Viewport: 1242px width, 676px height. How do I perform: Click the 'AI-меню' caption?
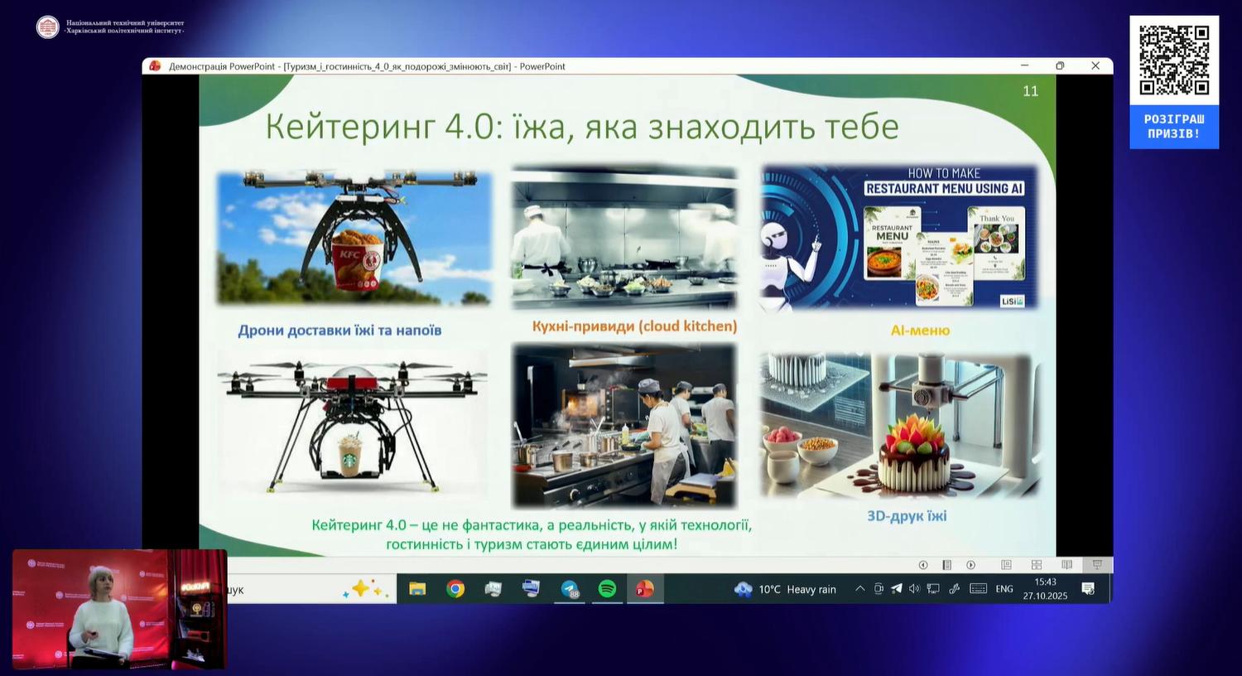click(x=920, y=331)
